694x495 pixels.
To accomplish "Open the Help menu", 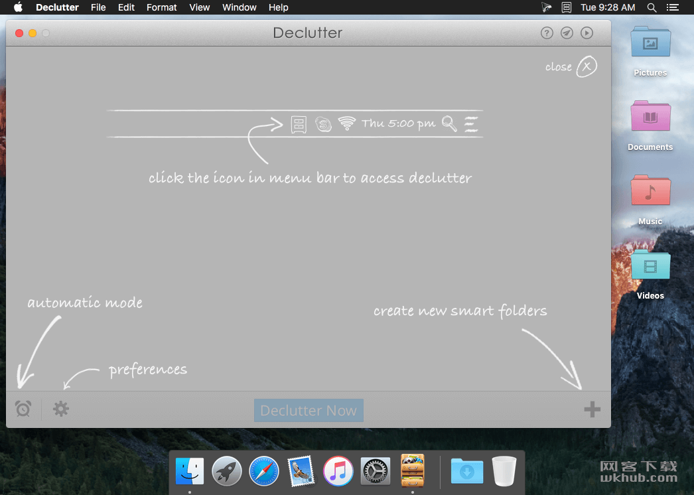I will tap(279, 7).
